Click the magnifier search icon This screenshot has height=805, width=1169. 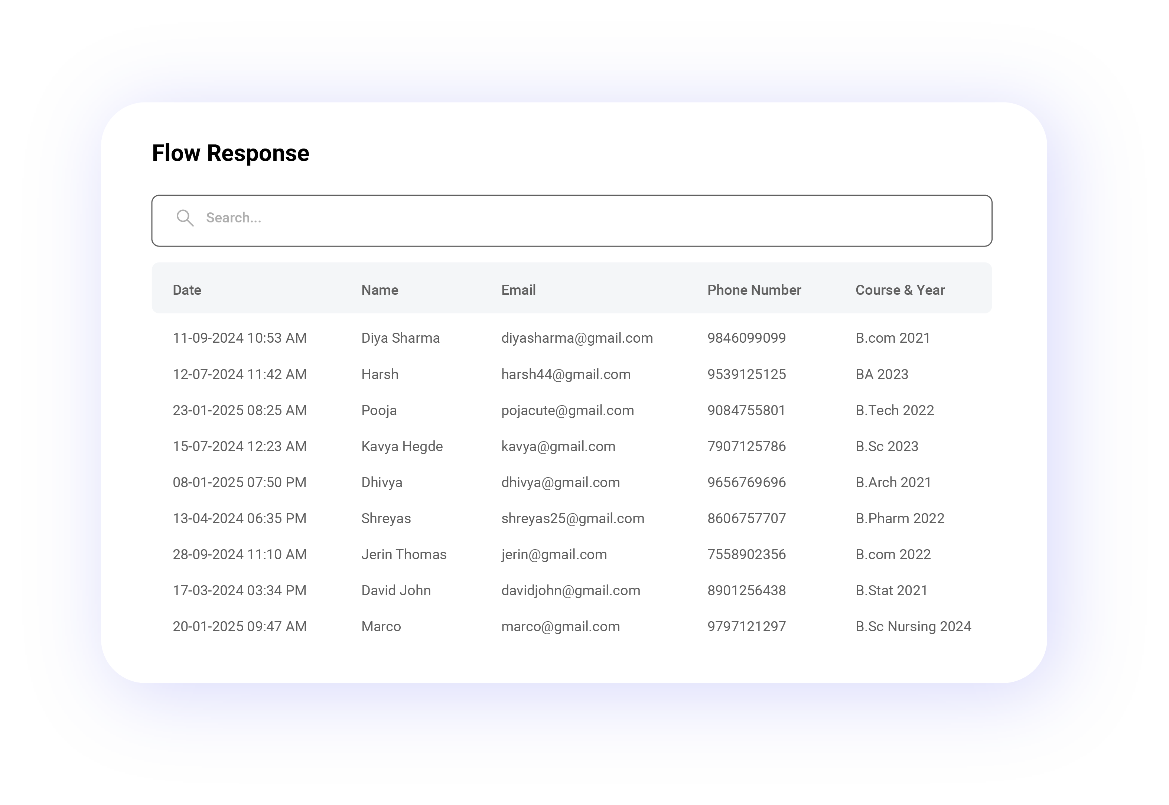pyautogui.click(x=185, y=218)
